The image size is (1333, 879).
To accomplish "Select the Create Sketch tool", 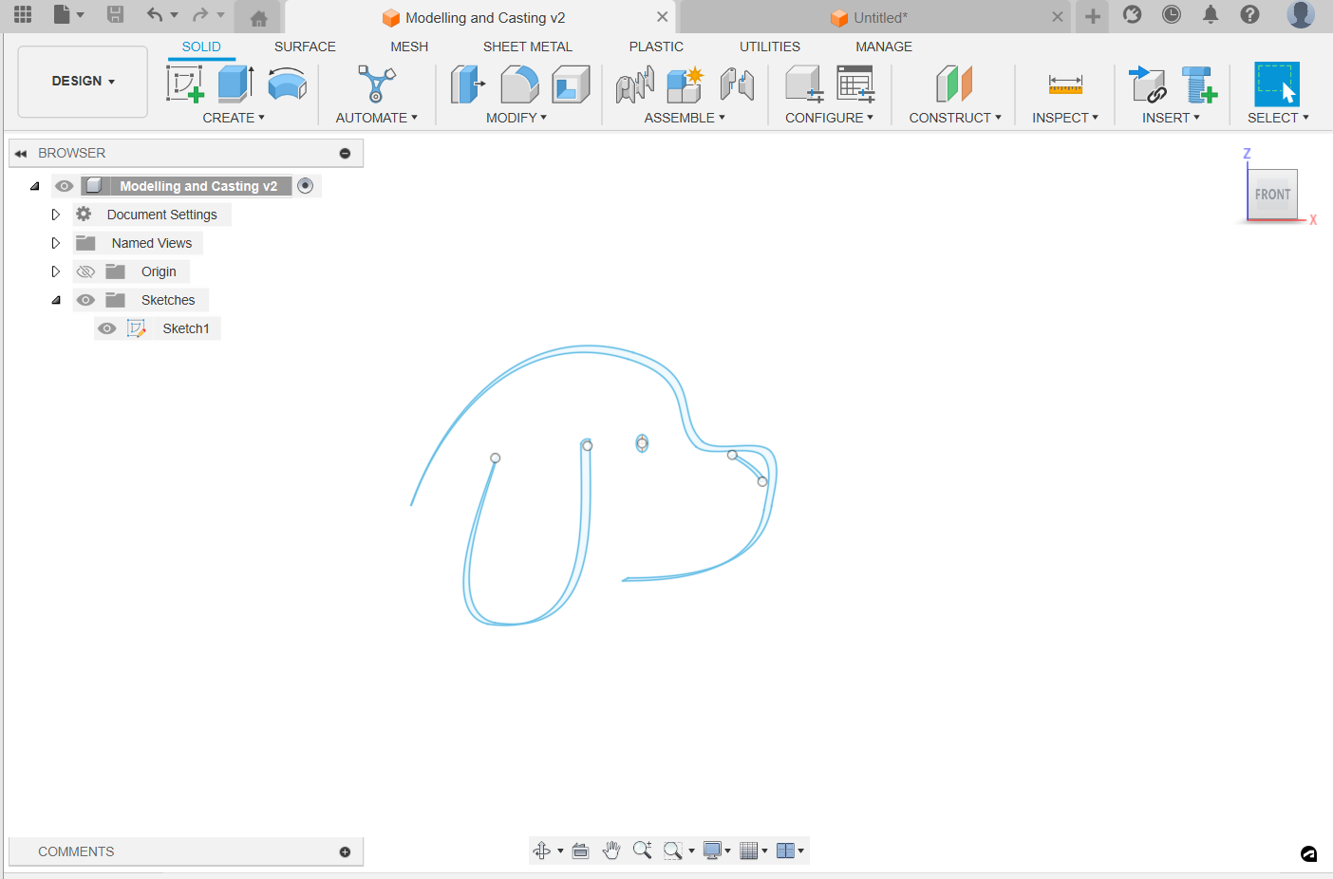I will [x=185, y=84].
